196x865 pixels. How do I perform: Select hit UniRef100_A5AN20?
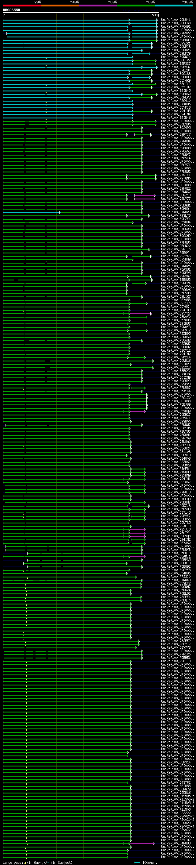pyautogui.click(x=176, y=246)
